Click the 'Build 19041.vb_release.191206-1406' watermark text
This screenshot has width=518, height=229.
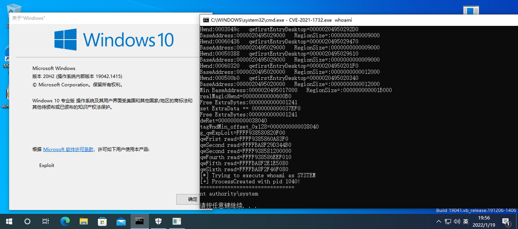click(476, 210)
